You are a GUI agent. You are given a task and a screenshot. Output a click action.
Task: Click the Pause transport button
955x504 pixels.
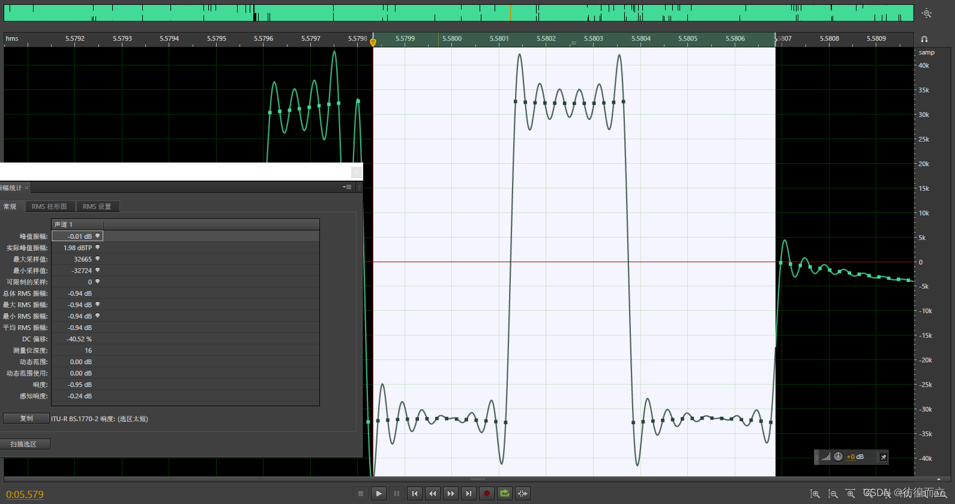click(x=397, y=493)
